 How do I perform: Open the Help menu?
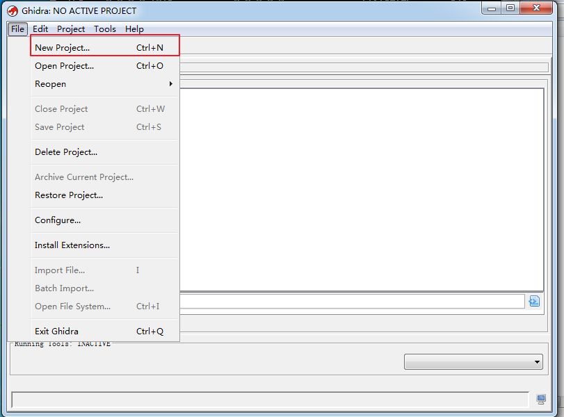[x=134, y=29]
